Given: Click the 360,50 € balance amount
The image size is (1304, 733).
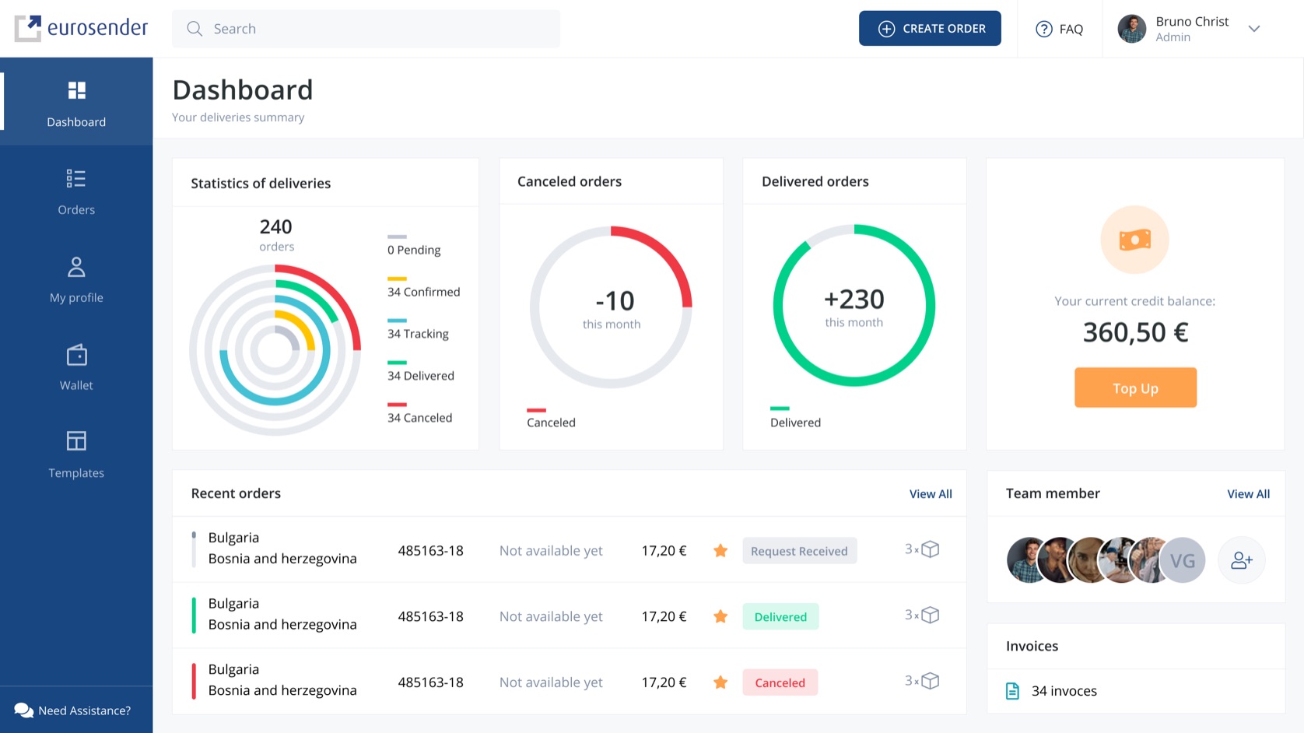Looking at the screenshot, I should (1135, 333).
